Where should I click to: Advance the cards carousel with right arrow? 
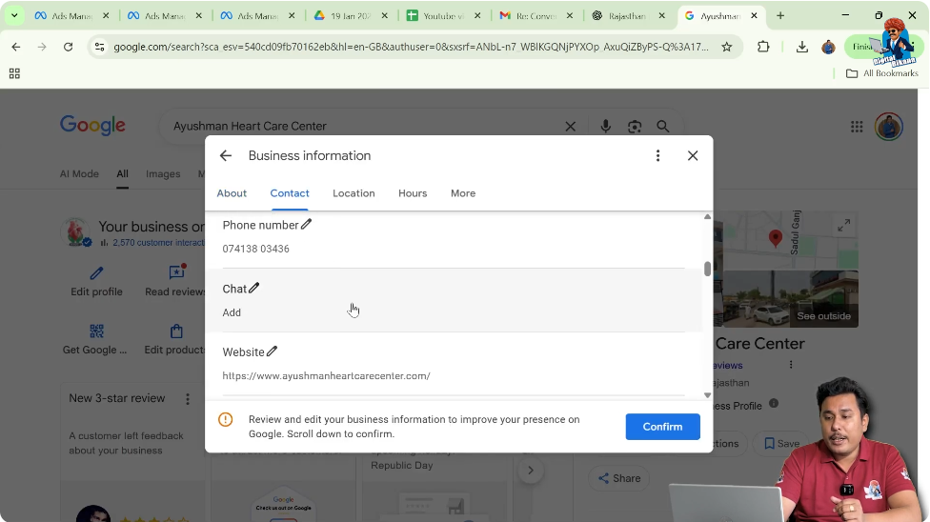[530, 471]
